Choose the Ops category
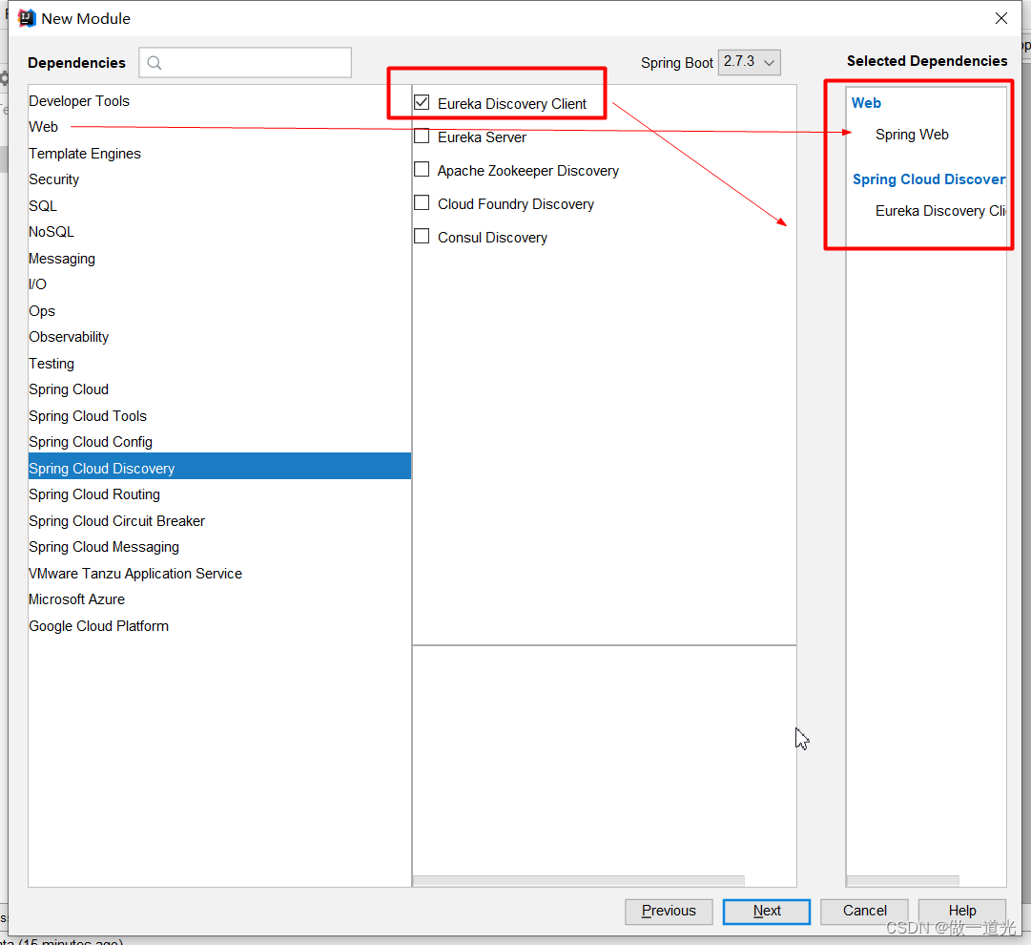 tap(219, 310)
